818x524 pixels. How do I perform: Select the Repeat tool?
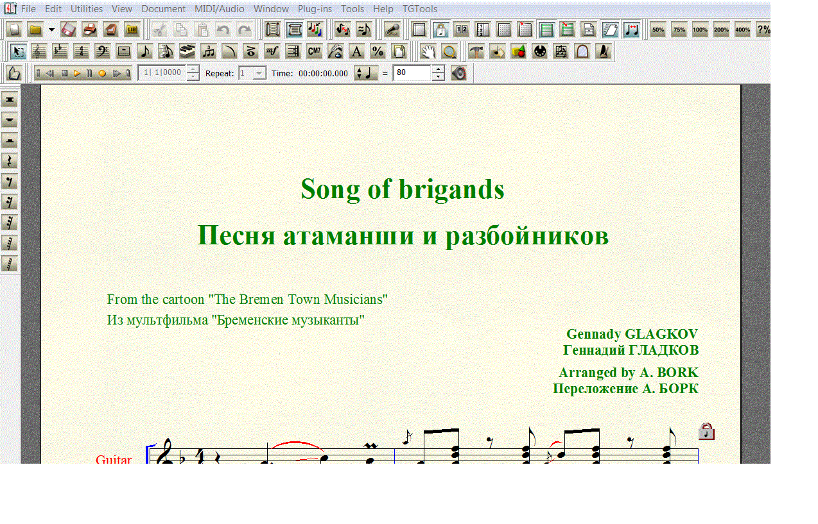[292, 51]
